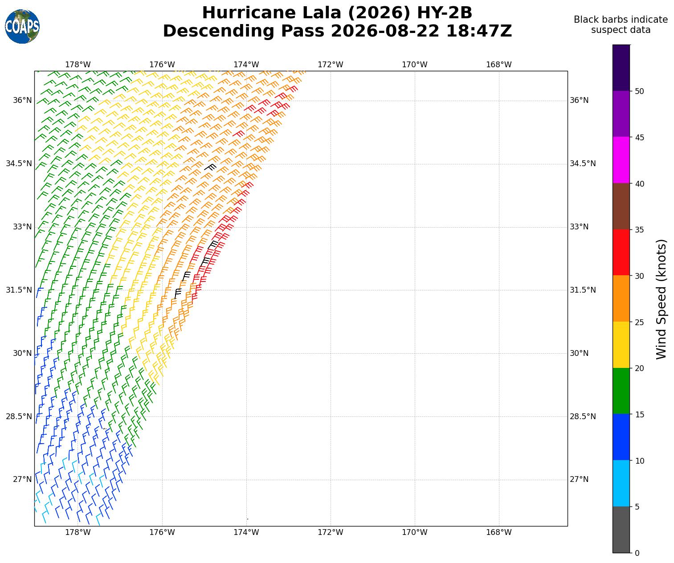The height and width of the screenshot is (563, 674).
Task: Pick the light blue 5–10 knot colorbar segment
Action: click(x=621, y=483)
